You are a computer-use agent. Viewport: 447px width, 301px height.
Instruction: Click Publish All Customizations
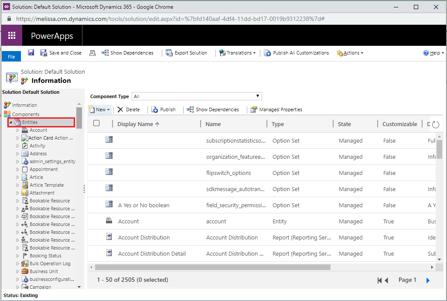click(x=296, y=53)
